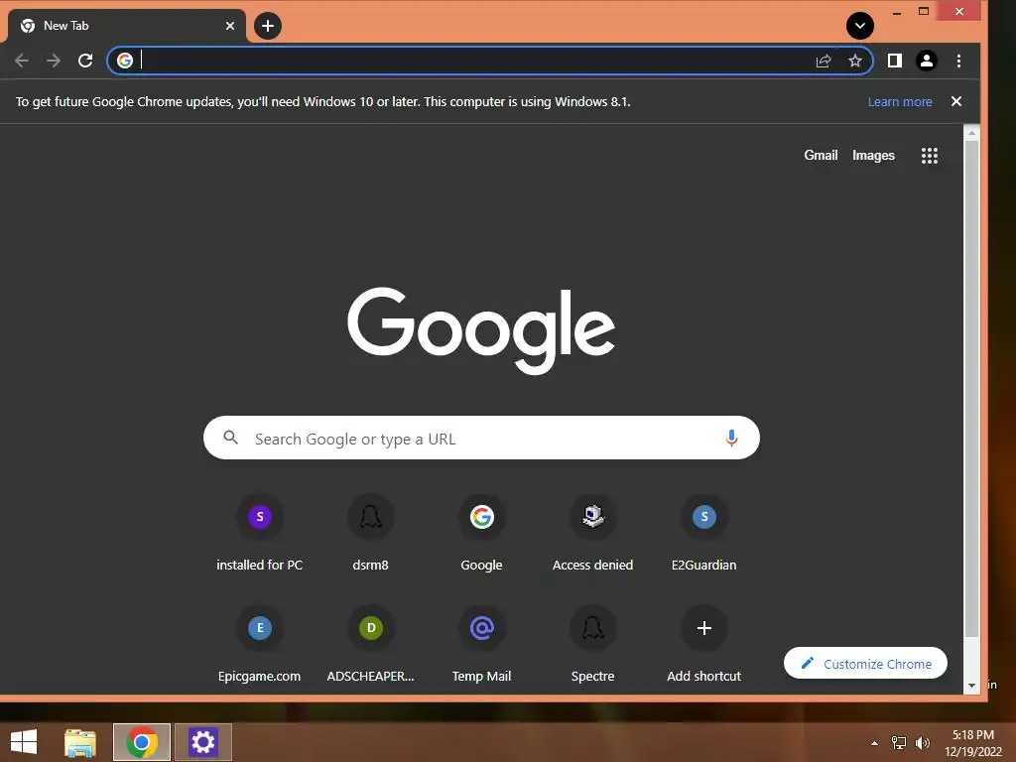Dismiss the Windows update infobar
Screen dimensions: 1016x762
point(956,101)
